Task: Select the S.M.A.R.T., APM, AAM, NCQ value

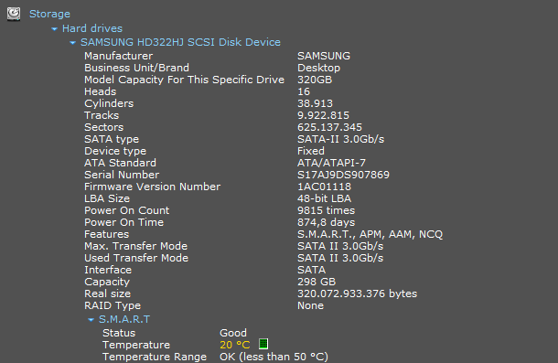Action: pyautogui.click(x=370, y=234)
